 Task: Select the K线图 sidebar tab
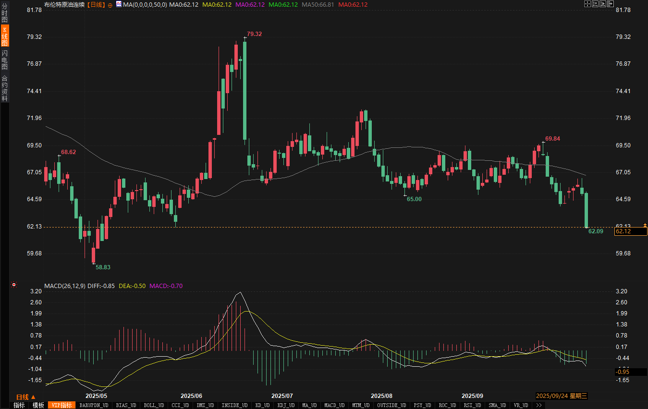coord(5,36)
